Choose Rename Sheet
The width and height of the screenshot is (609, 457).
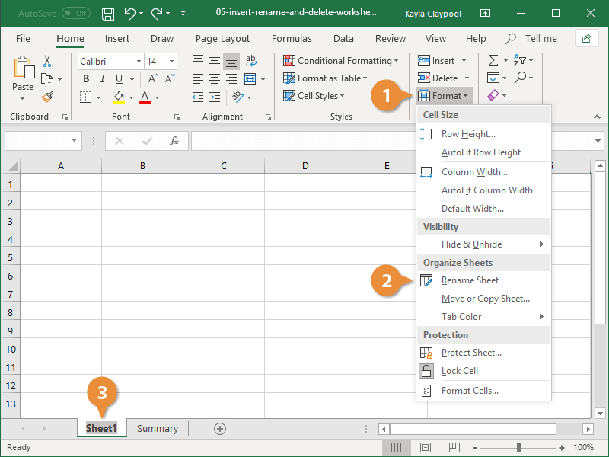pos(483,280)
